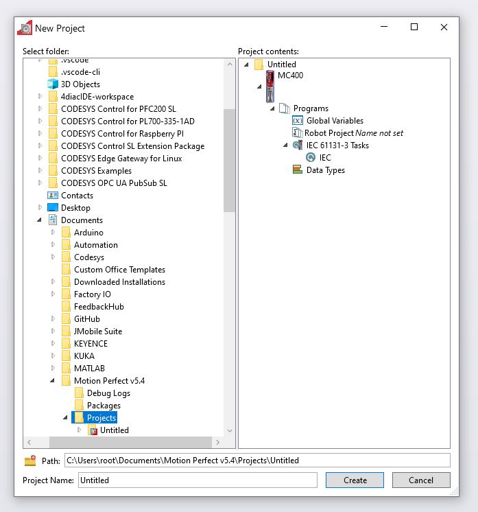478x512 pixels.
Task: Maximize the New Project window
Action: pos(414,27)
